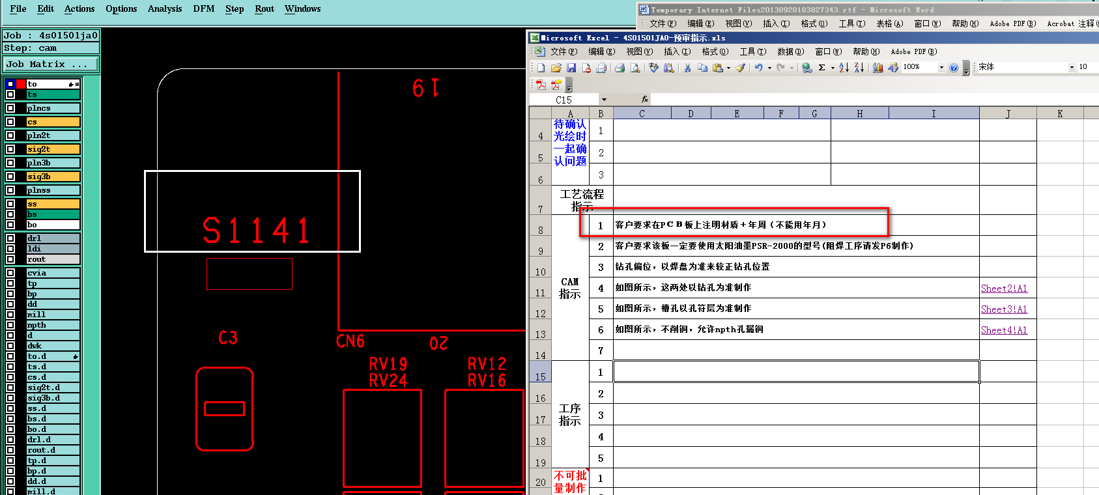Open Excel Help question mark icon

[954, 68]
